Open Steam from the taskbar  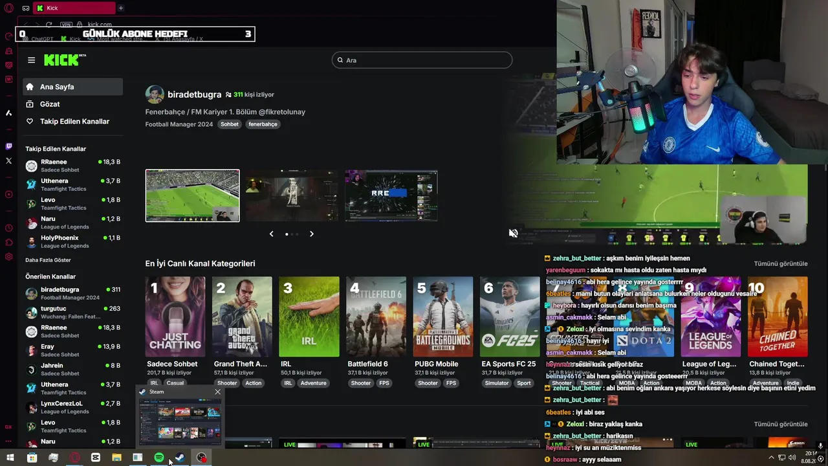pyautogui.click(x=180, y=458)
